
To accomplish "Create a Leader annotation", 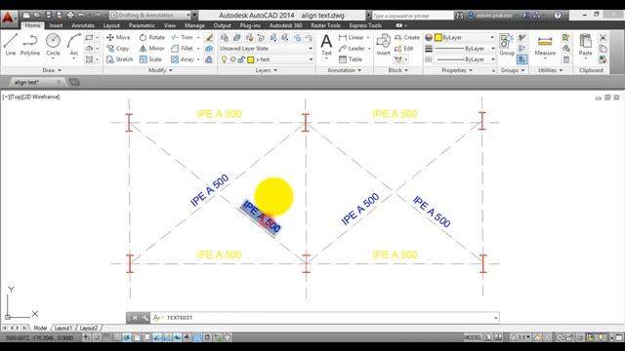I will [352, 48].
